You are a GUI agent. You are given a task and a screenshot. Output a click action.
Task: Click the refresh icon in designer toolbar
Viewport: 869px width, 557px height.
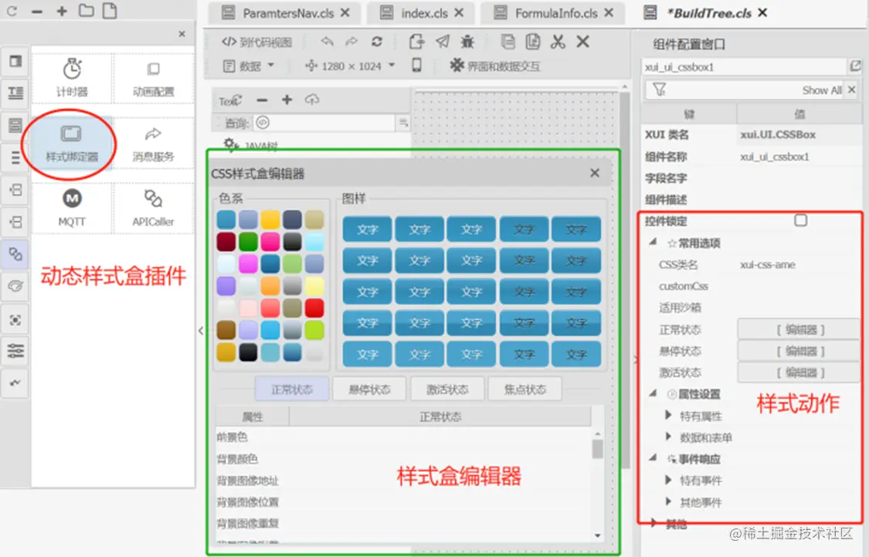click(377, 42)
